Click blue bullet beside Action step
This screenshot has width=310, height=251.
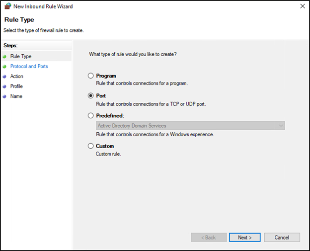(x=5, y=77)
